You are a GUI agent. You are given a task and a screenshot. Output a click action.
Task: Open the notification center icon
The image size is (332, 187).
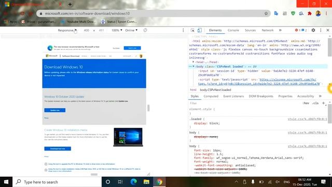click(x=323, y=182)
